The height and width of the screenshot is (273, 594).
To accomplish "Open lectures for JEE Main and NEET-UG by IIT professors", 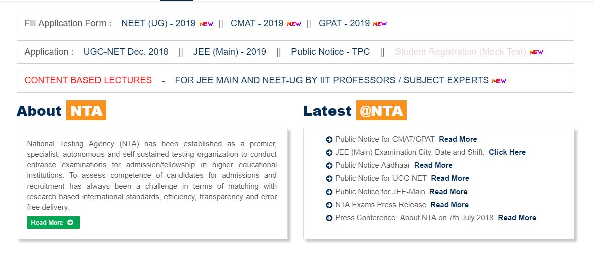I will pos(332,81).
